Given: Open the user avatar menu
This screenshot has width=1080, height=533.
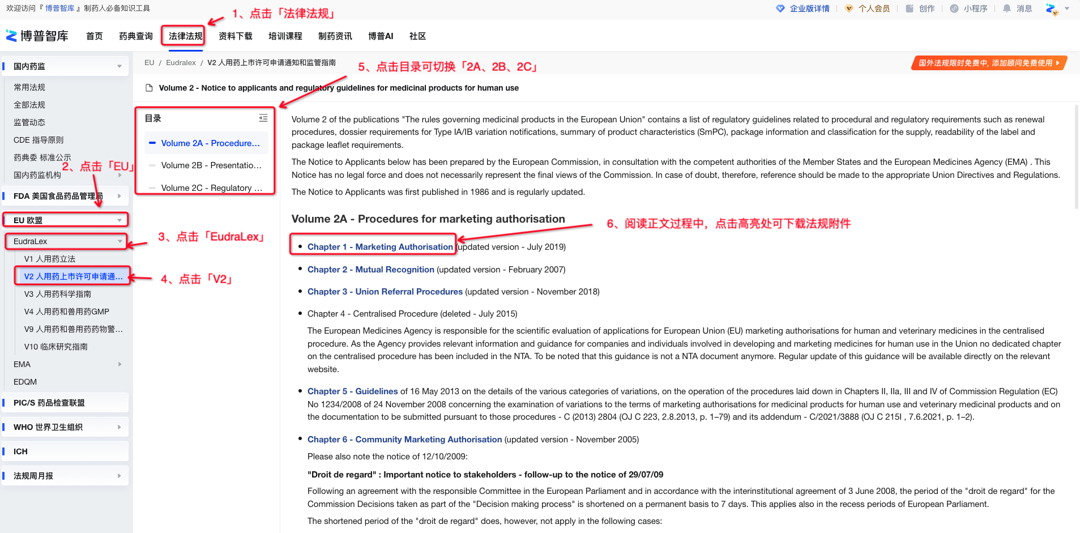Looking at the screenshot, I should [1052, 9].
